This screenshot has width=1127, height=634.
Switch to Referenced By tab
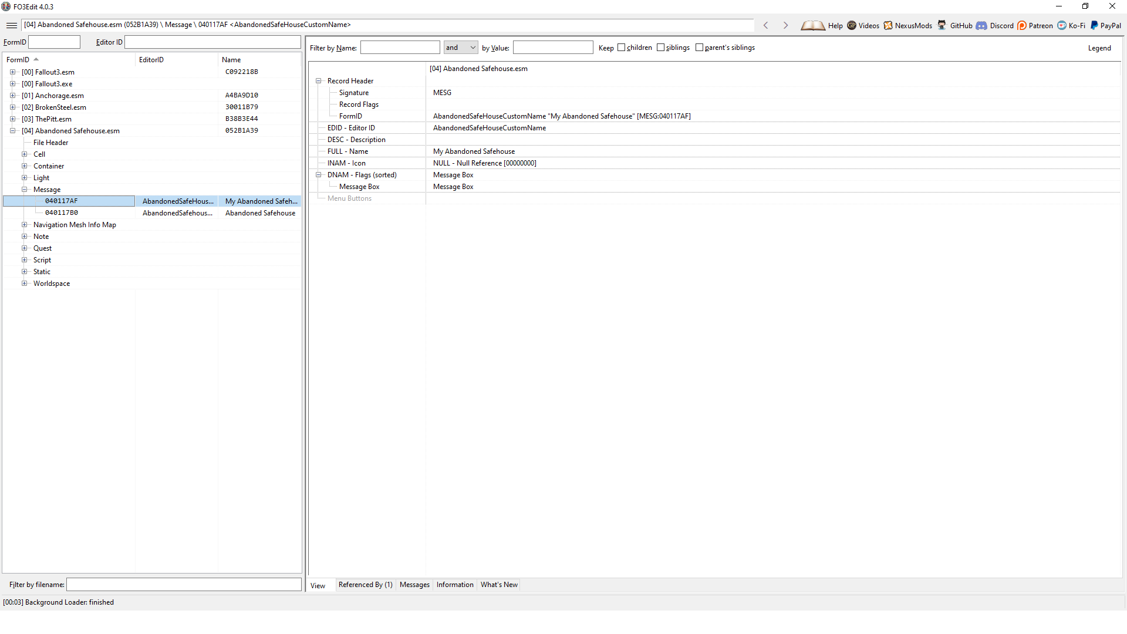click(x=365, y=585)
